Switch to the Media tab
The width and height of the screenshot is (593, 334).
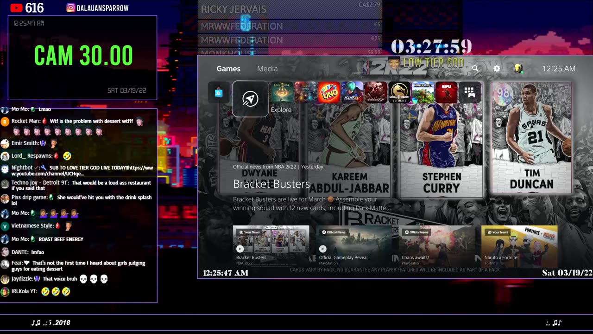pyautogui.click(x=267, y=69)
